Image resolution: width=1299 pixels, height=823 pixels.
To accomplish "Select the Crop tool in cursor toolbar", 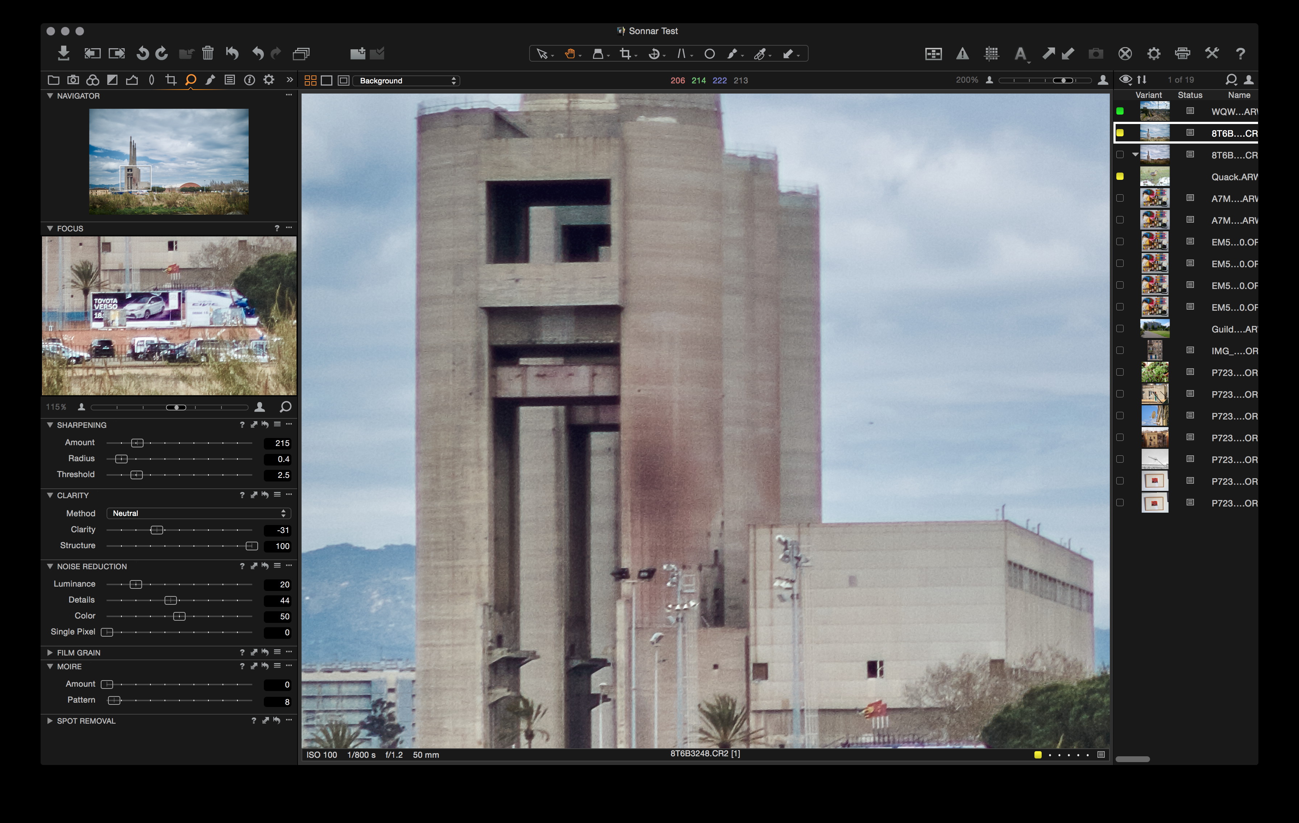I will coord(625,53).
